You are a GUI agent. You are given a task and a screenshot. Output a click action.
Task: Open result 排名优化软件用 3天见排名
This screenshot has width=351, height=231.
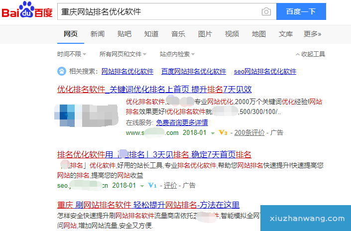pos(154,154)
